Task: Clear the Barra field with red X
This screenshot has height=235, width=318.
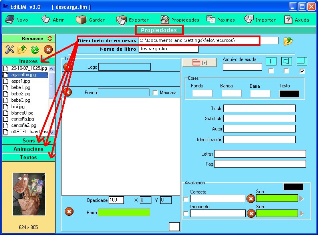Action: tap(69, 212)
